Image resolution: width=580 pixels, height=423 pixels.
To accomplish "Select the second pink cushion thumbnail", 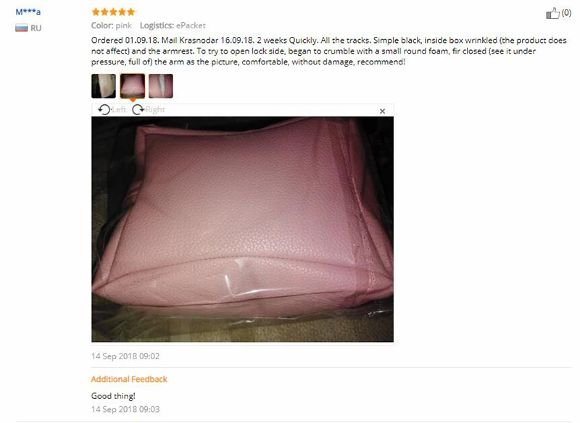I will (x=133, y=86).
